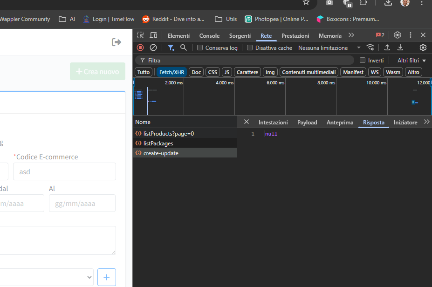Click the bookmark star icon
The width and height of the screenshot is (432, 287).
tap(306, 2)
